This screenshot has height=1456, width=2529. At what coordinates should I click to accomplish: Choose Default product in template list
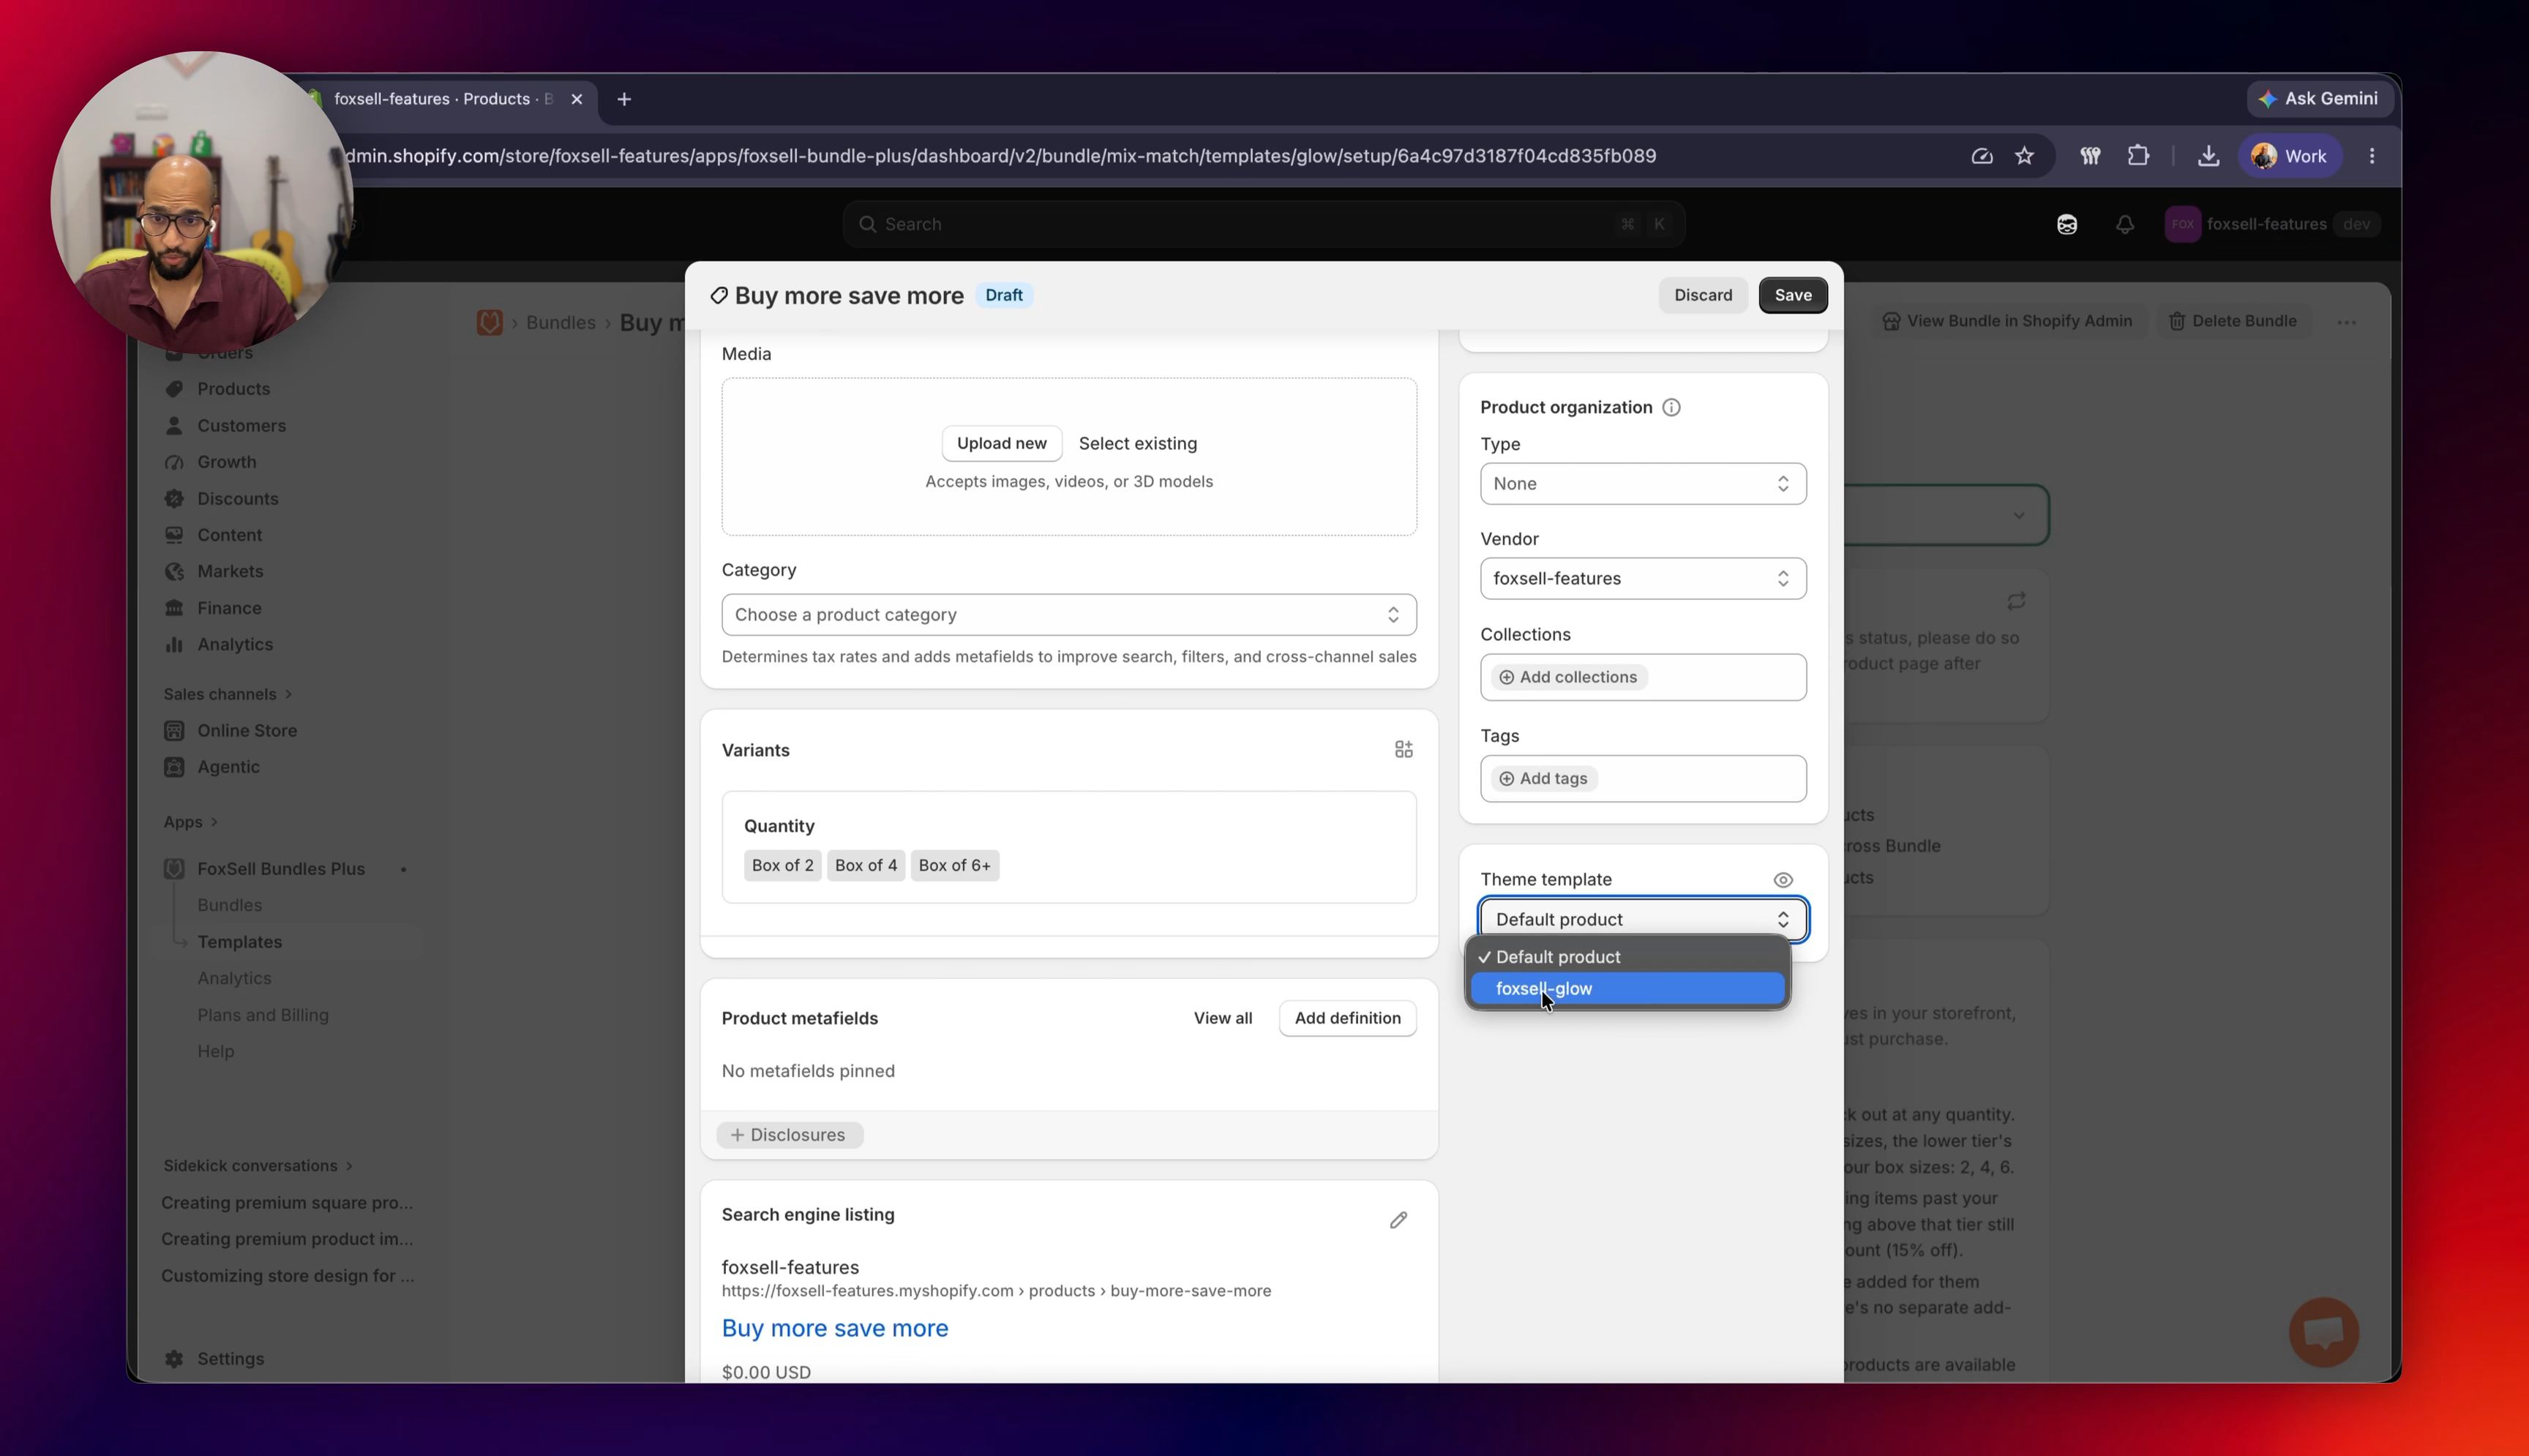pos(1627,957)
